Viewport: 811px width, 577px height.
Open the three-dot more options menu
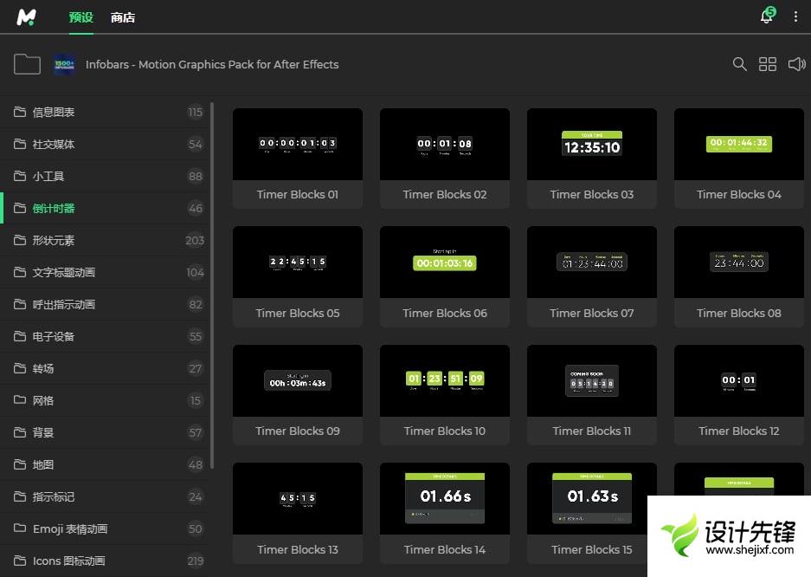tap(795, 17)
